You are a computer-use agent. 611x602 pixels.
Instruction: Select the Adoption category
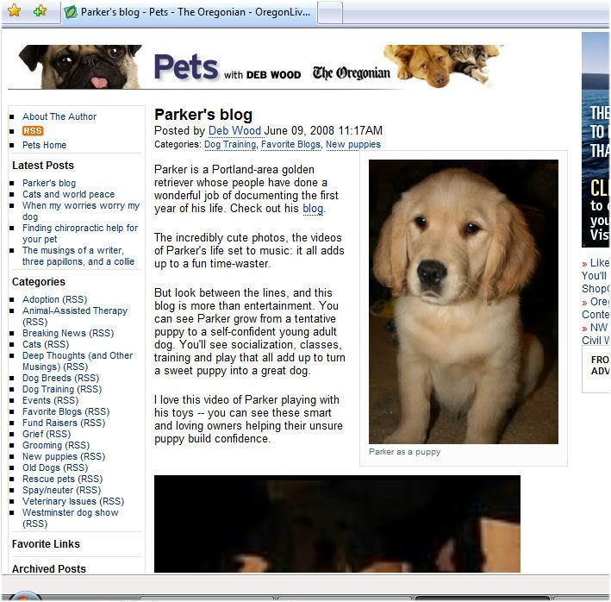41,299
